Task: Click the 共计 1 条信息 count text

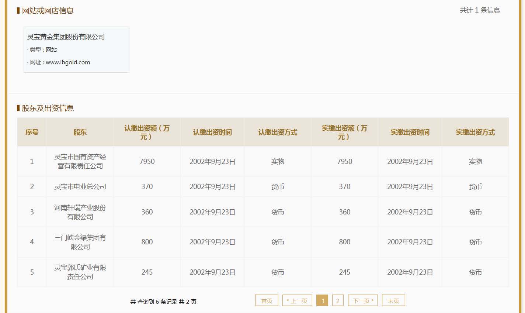Action: click(x=480, y=10)
